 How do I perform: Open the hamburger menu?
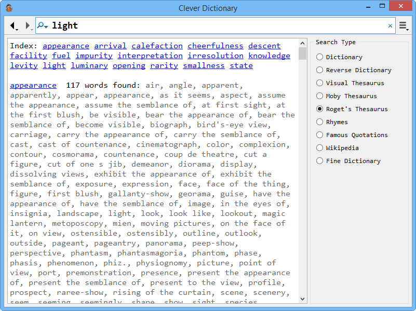[404, 26]
